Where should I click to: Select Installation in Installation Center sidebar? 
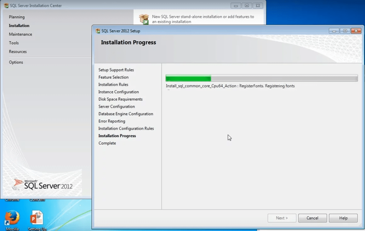point(19,25)
